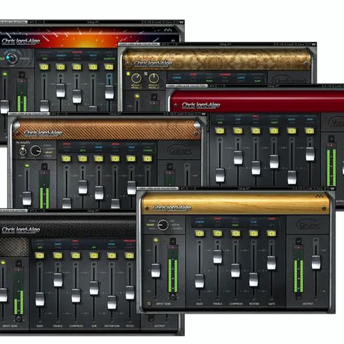Screen dimensions: 344x344
Task: Click the Drums window input level meter
Action: [x=172, y=269]
